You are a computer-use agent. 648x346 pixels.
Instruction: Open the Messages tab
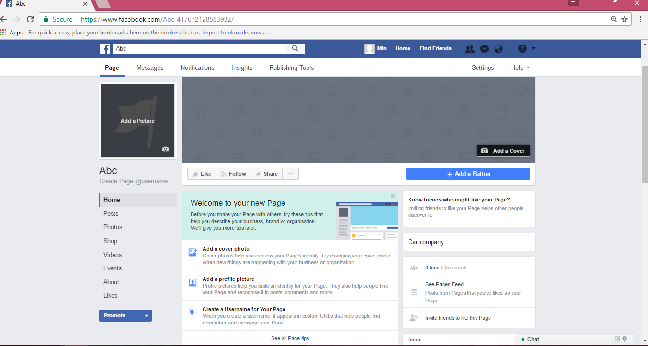(150, 67)
